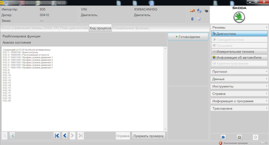The image size is (269, 145).
Task: Select the Диагностика mode
Action: 239,34
